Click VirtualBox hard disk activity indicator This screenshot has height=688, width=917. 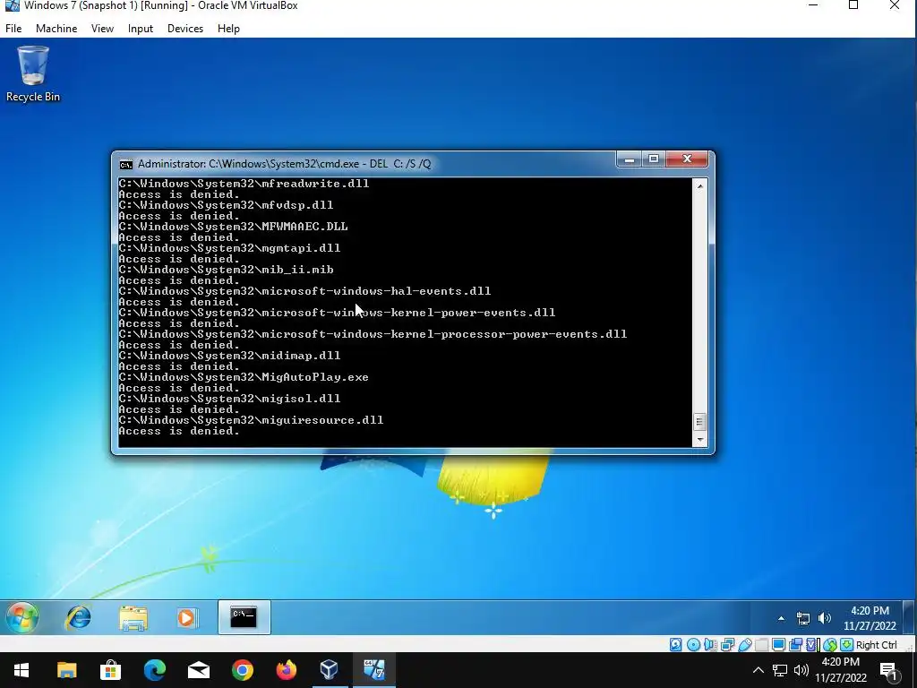click(x=675, y=645)
